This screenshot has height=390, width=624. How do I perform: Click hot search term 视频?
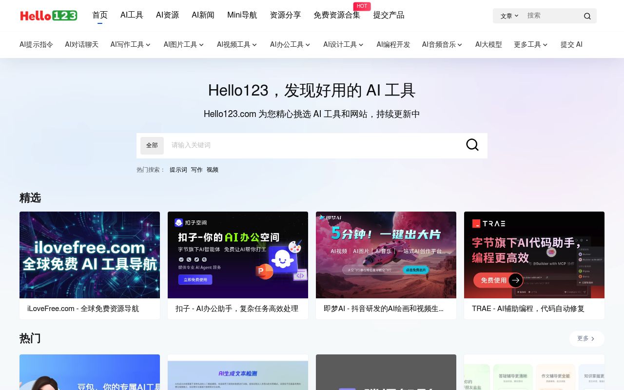tap(213, 170)
